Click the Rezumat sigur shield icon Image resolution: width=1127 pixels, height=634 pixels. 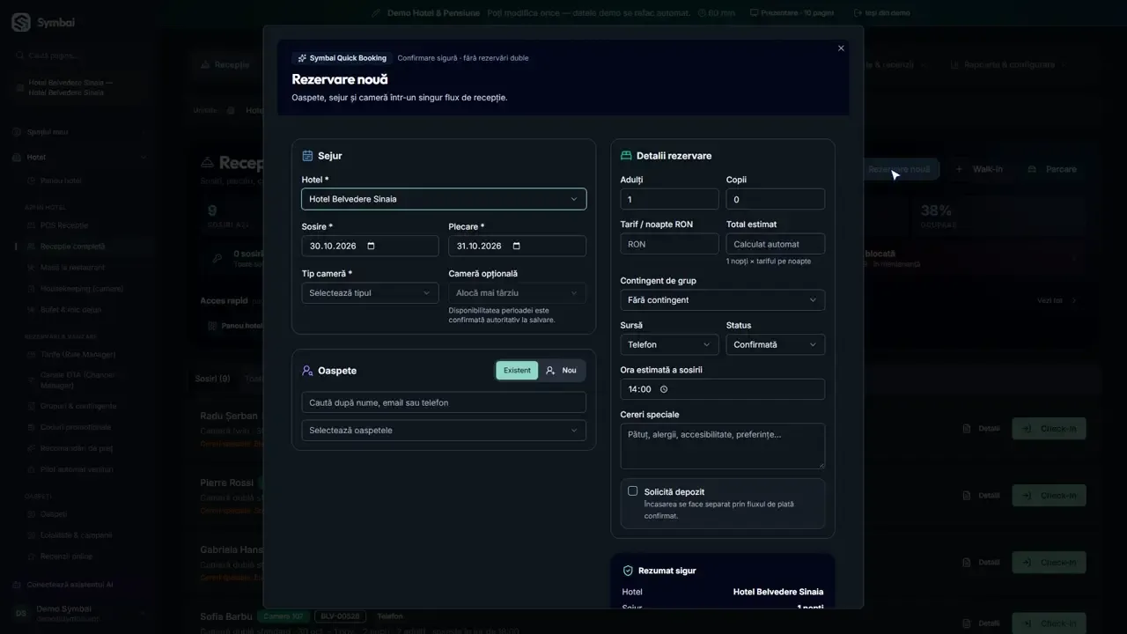click(628, 571)
